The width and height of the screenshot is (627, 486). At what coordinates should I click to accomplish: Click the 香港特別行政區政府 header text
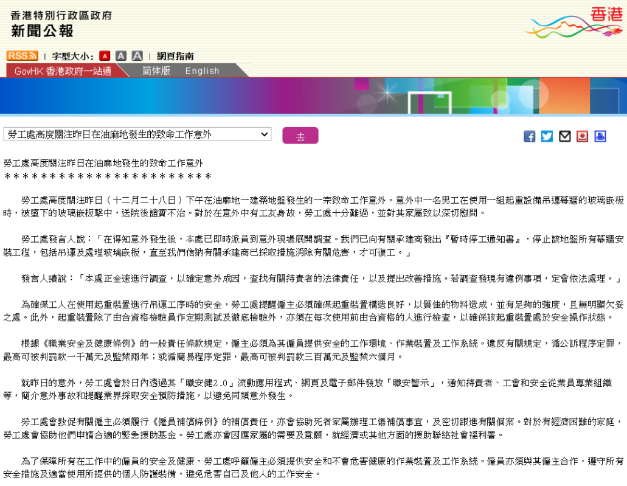[61, 15]
